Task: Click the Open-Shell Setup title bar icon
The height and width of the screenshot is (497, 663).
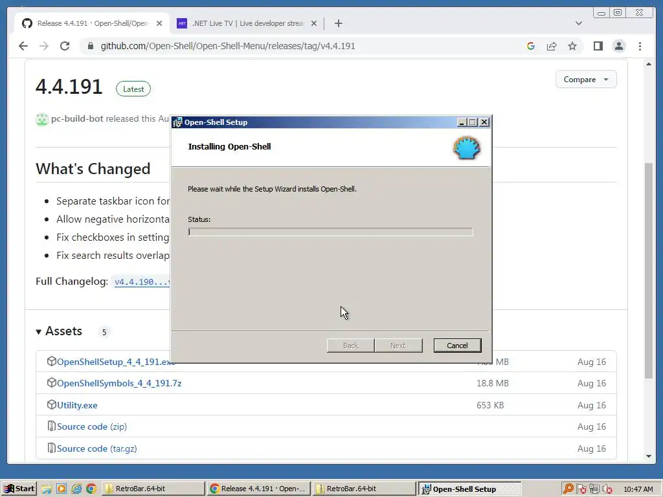Action: (178, 122)
